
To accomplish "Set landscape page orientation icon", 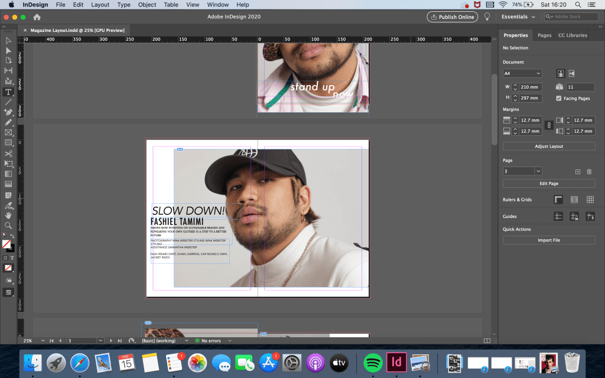I will click(x=571, y=73).
